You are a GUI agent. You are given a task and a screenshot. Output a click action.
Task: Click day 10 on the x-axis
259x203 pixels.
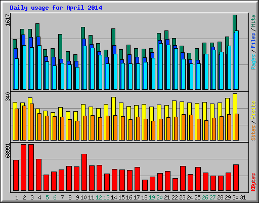click(83, 197)
